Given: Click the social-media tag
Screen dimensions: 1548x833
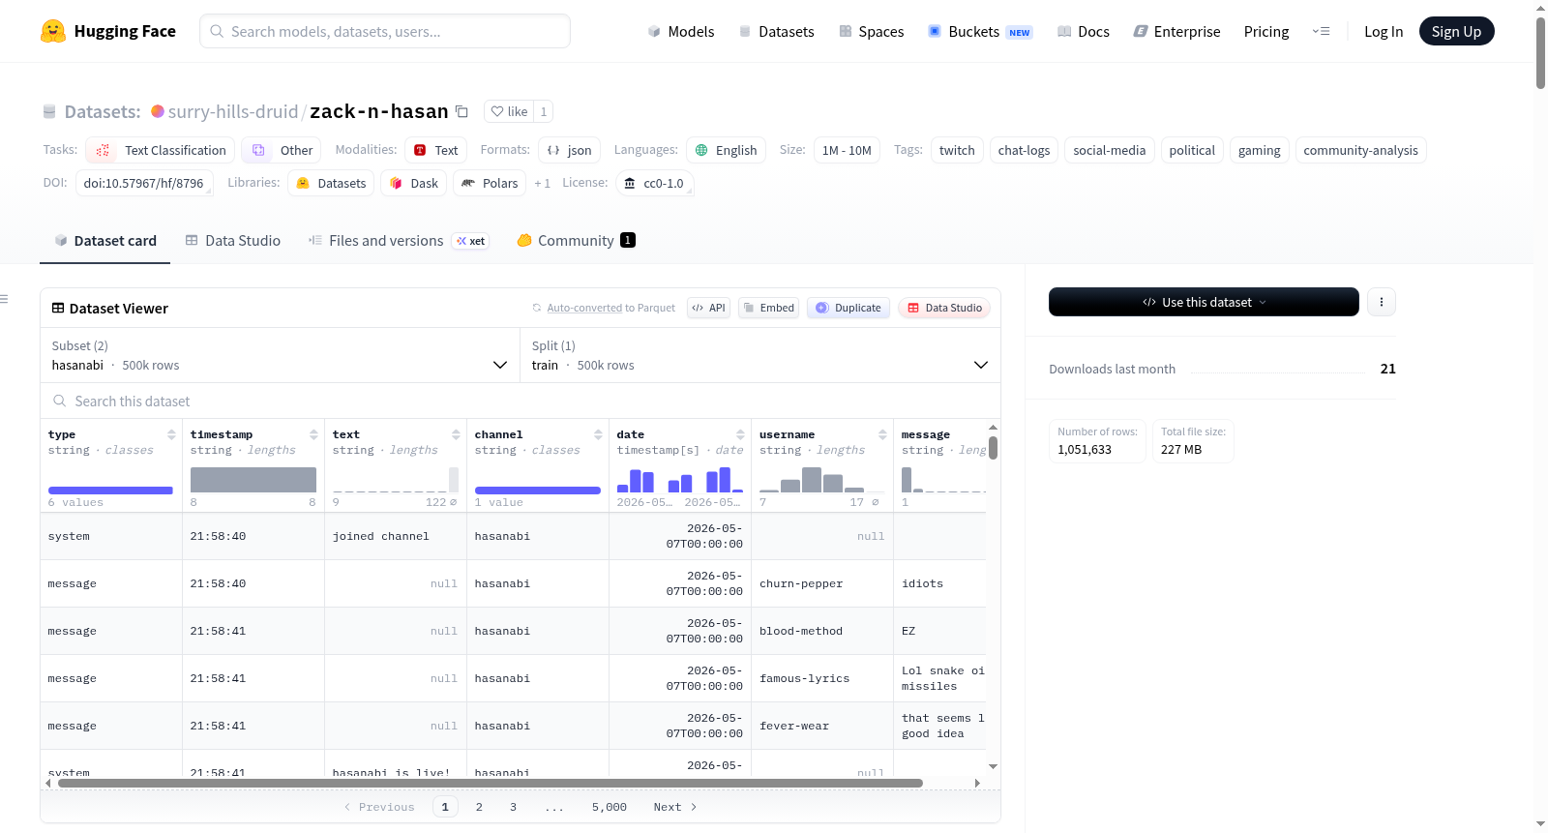Looking at the screenshot, I should [x=1109, y=150].
